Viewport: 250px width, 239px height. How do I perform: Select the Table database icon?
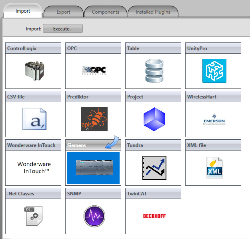pyautogui.click(x=154, y=71)
